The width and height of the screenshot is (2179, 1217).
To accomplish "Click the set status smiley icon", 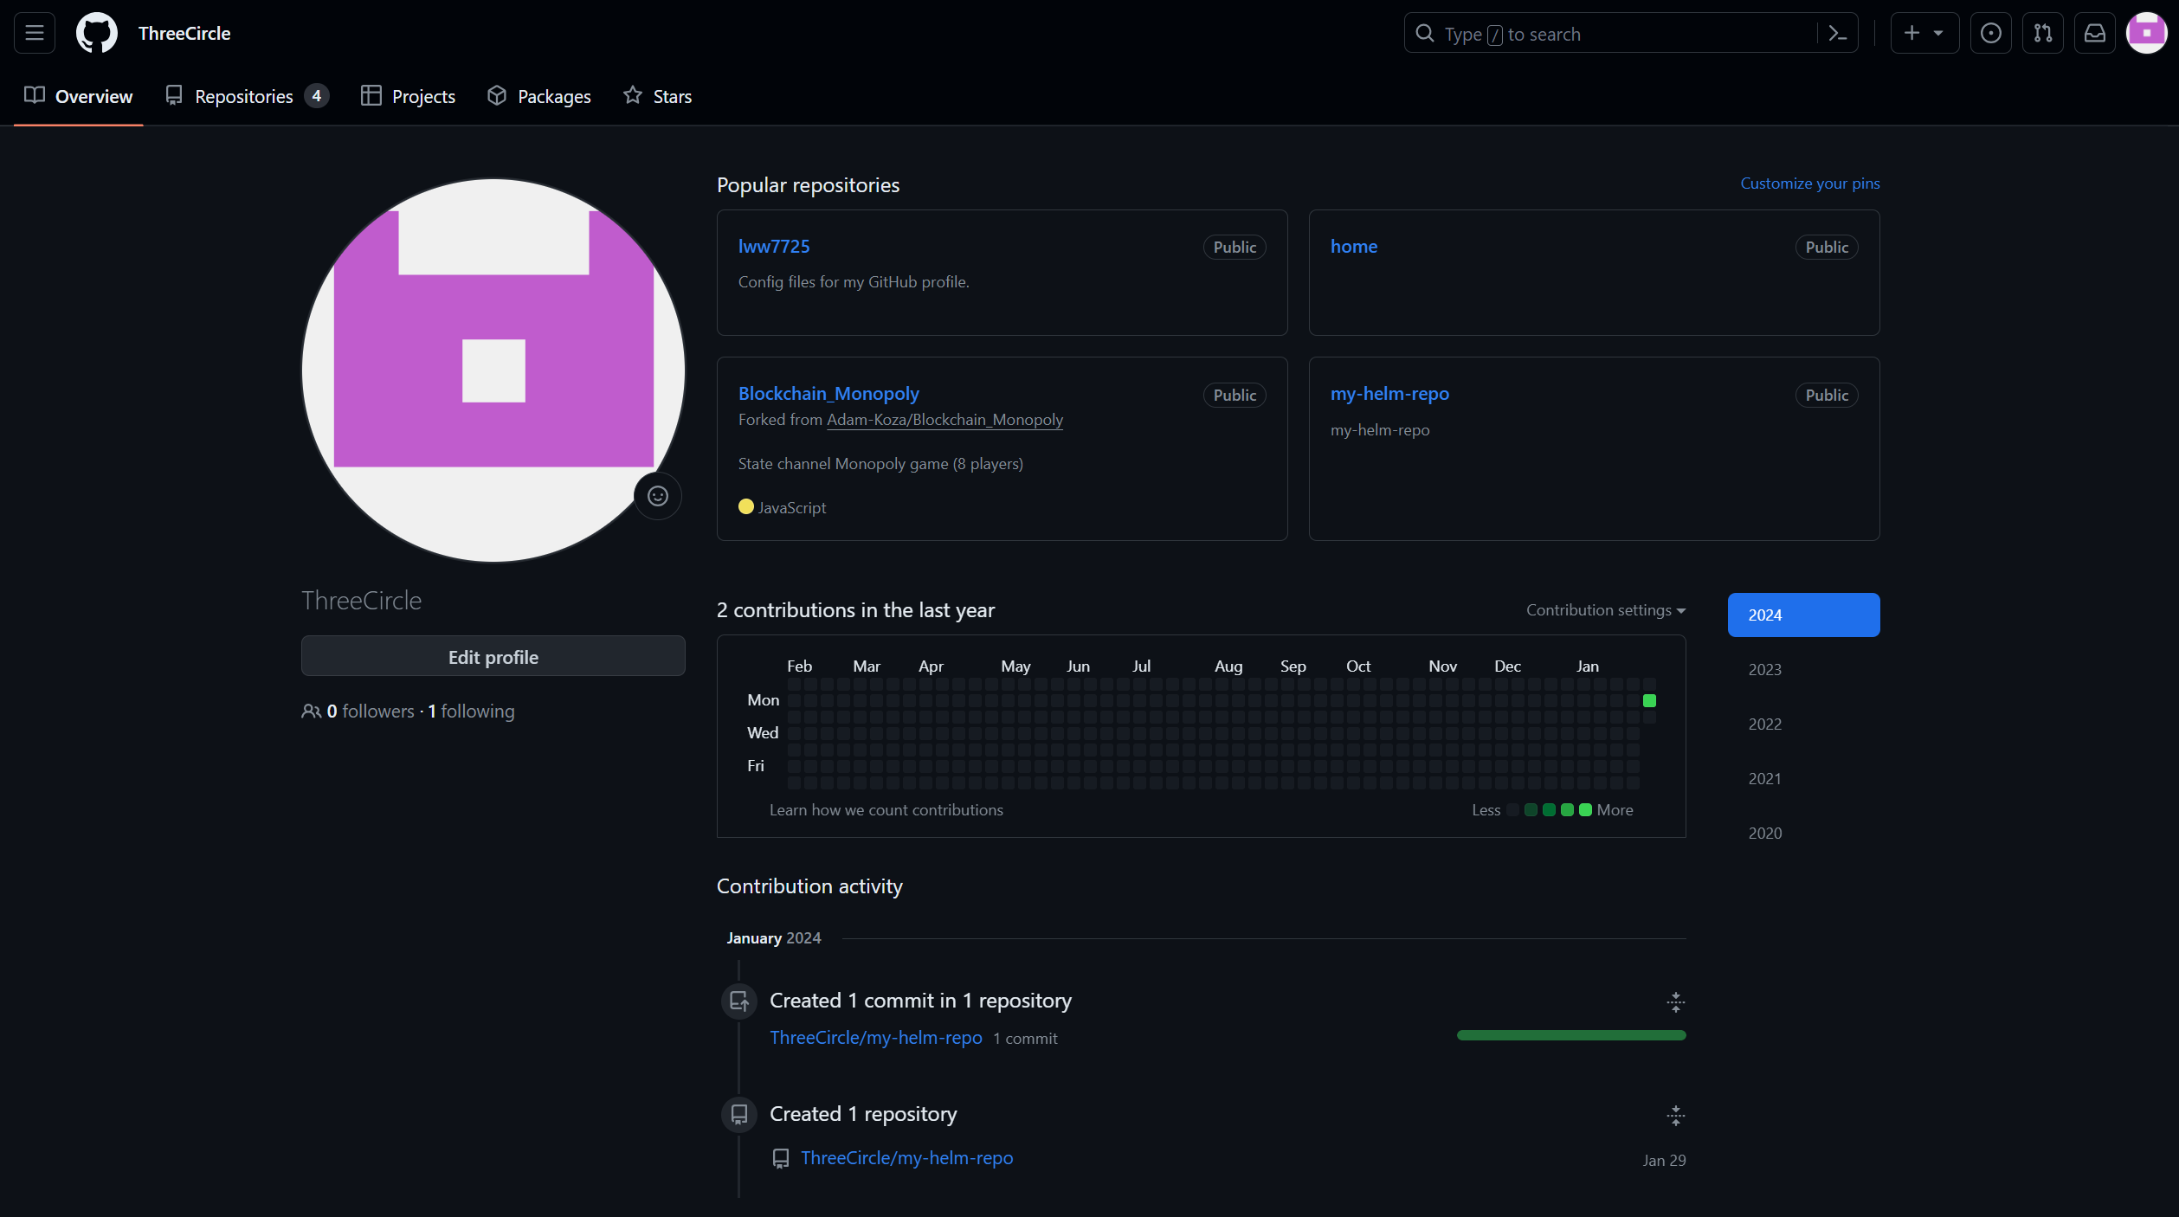I will click(x=657, y=496).
